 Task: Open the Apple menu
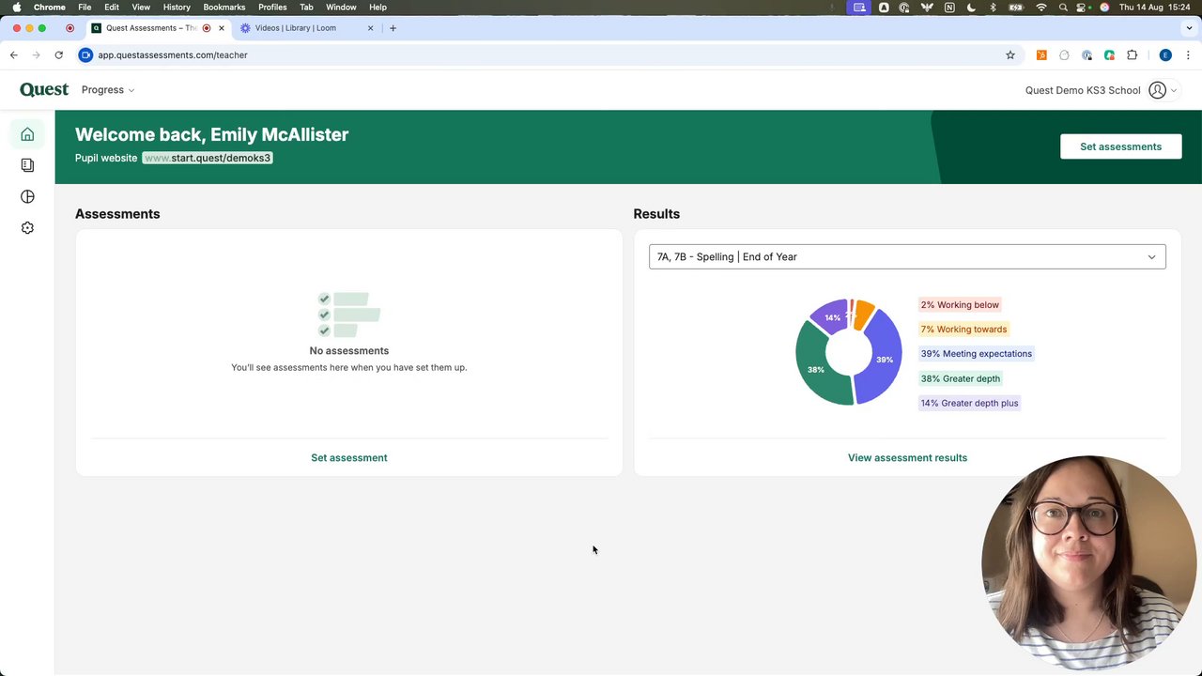tap(16, 8)
